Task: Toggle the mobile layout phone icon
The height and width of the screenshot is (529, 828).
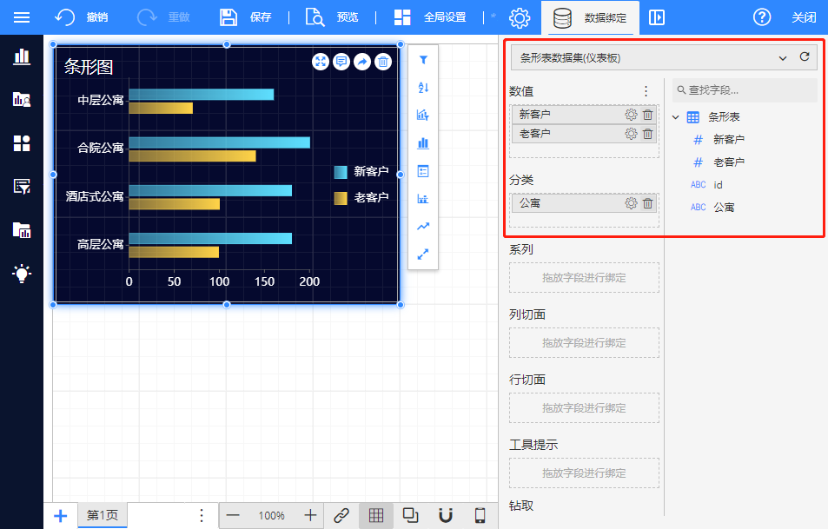Action: [480, 515]
